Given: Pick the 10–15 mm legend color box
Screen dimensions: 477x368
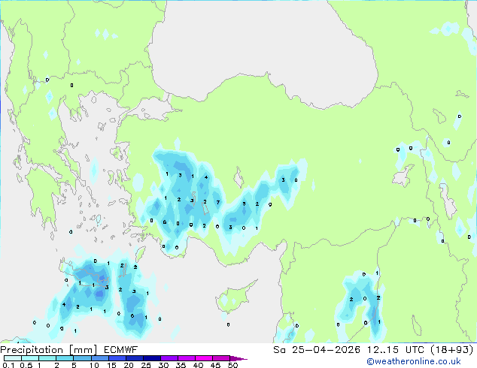Looking at the screenshot, I should tap(99, 358).
